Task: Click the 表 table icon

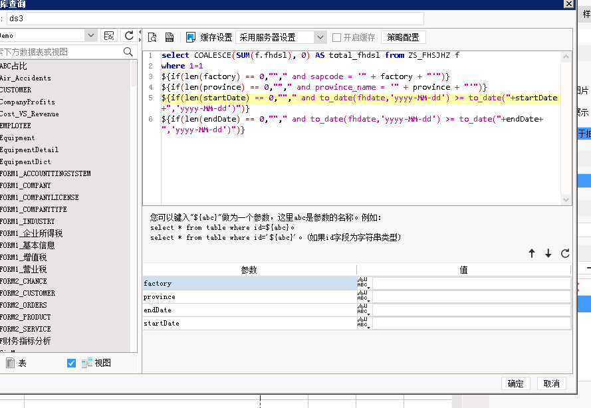Action: (x=11, y=363)
